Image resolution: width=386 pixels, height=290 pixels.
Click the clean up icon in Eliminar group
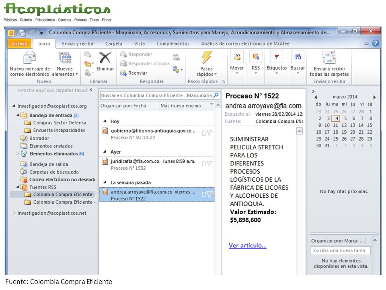[x=88, y=64]
